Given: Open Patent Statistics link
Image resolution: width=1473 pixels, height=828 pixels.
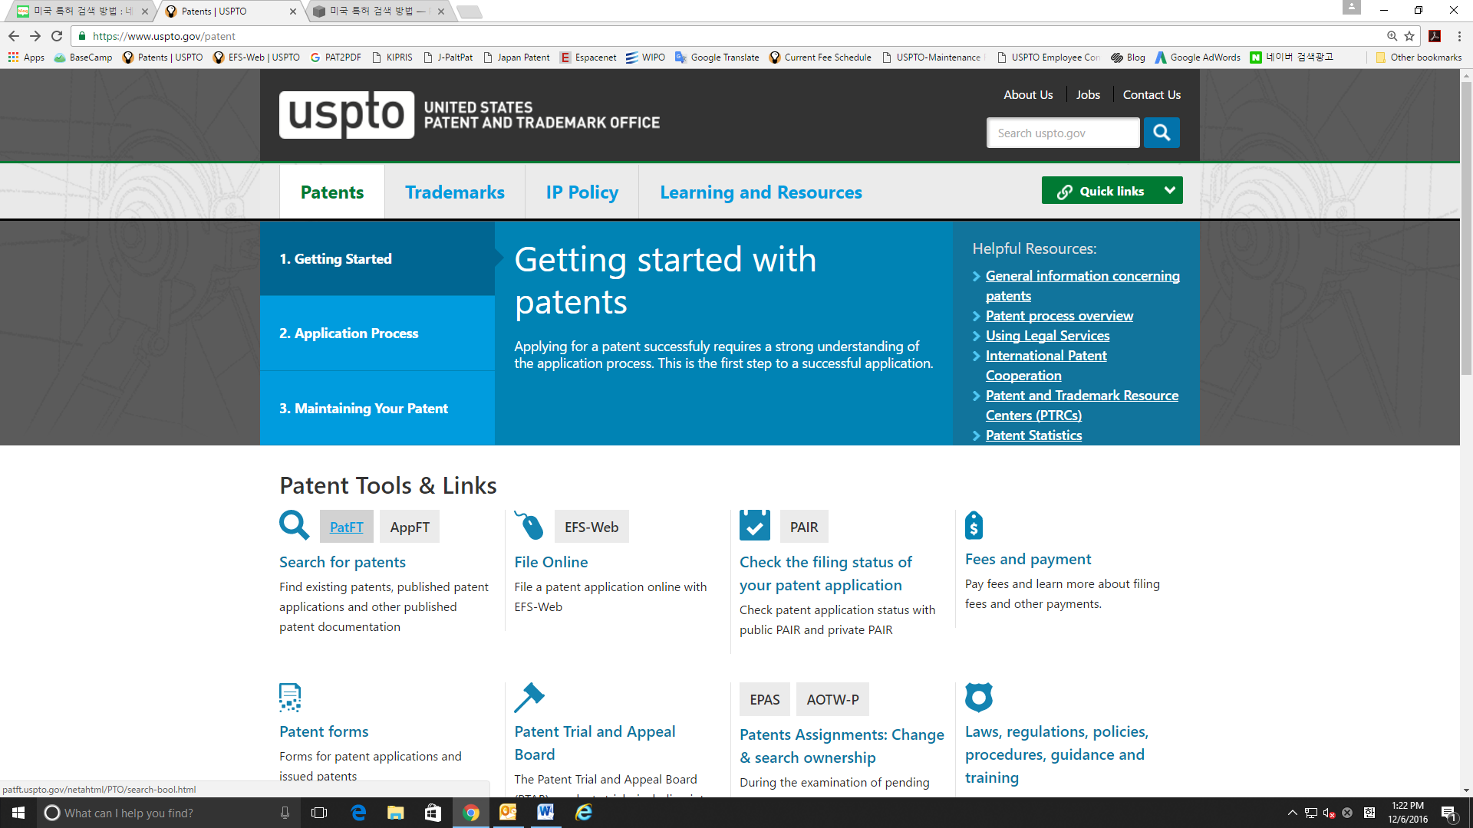Looking at the screenshot, I should pyautogui.click(x=1033, y=435).
